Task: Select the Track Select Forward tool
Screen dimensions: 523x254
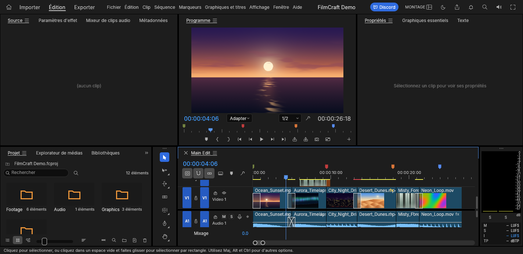Action: point(165,171)
